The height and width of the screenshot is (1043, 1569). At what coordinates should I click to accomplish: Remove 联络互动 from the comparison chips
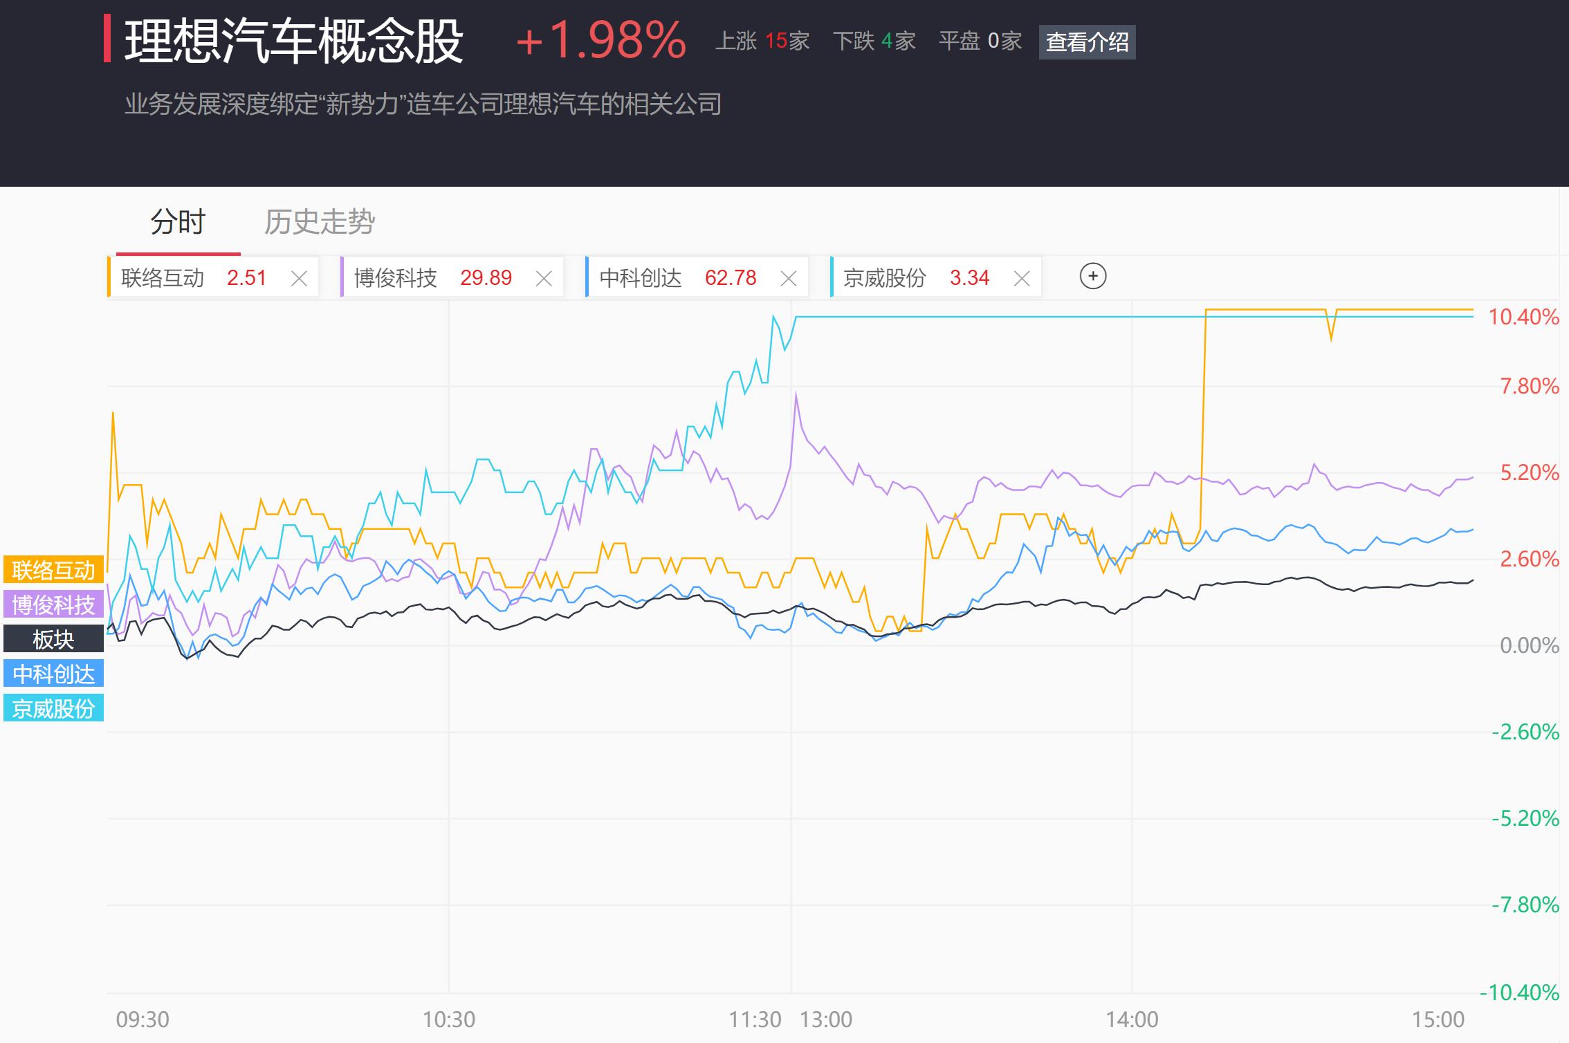(x=299, y=279)
